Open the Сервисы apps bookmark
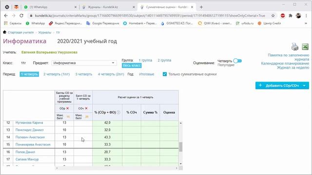This screenshot has height=175, width=312. (x=13, y=23)
